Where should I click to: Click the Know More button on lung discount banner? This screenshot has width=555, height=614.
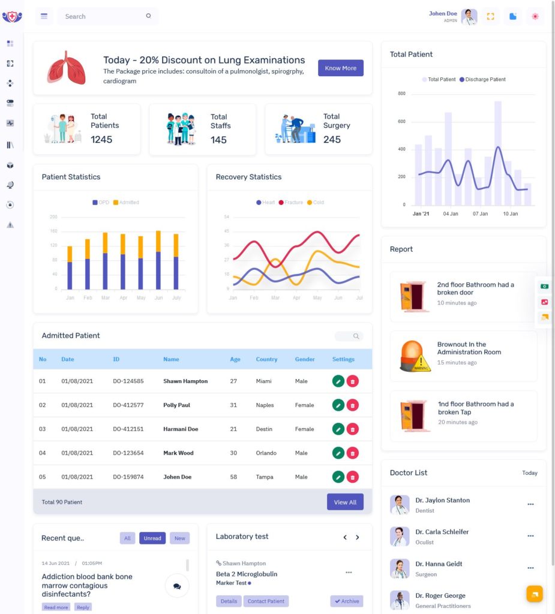tap(340, 68)
